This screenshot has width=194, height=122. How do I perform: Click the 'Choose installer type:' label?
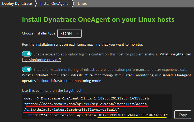39,33
